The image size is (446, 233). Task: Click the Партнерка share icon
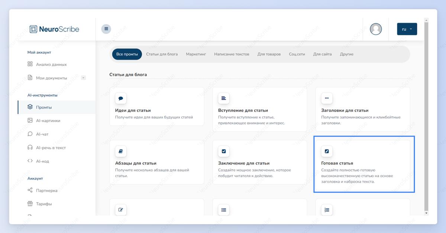click(30, 190)
